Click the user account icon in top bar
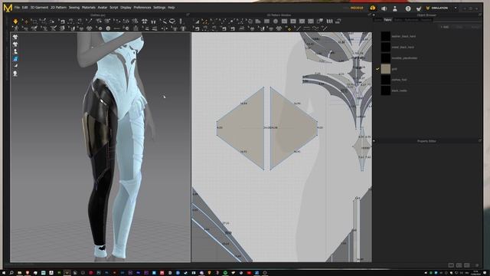 click(x=395, y=8)
